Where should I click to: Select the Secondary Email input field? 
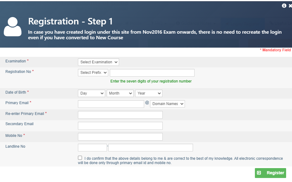tap(120, 126)
